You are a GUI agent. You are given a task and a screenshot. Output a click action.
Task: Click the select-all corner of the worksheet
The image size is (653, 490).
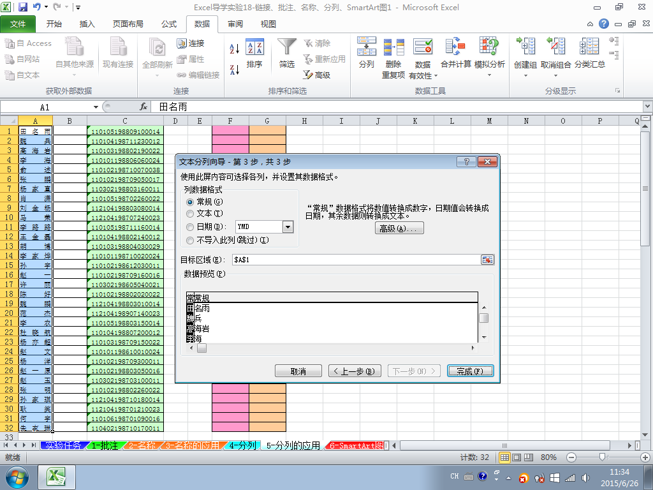tap(9, 121)
